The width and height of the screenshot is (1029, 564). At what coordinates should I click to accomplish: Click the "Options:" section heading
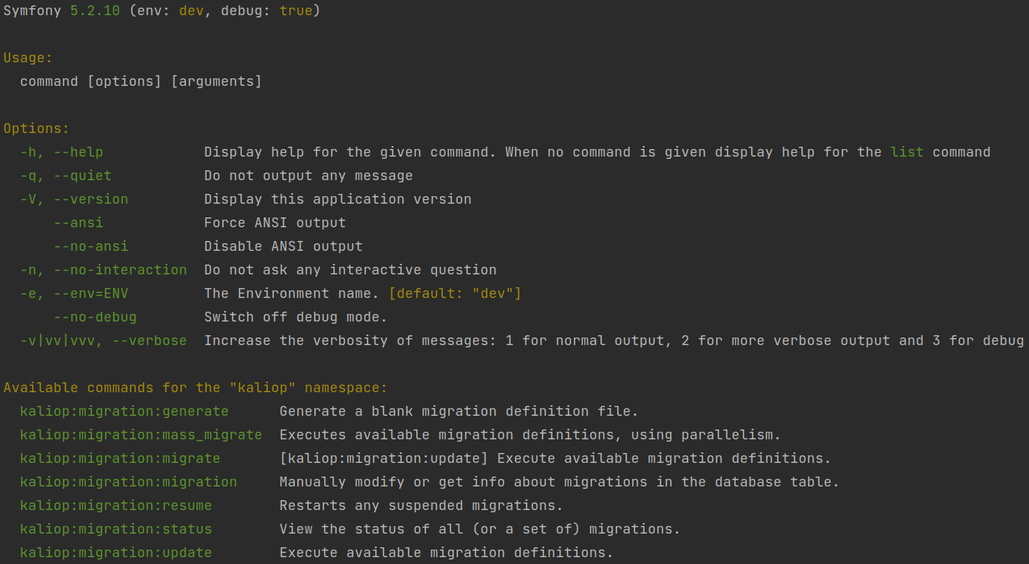(36, 128)
